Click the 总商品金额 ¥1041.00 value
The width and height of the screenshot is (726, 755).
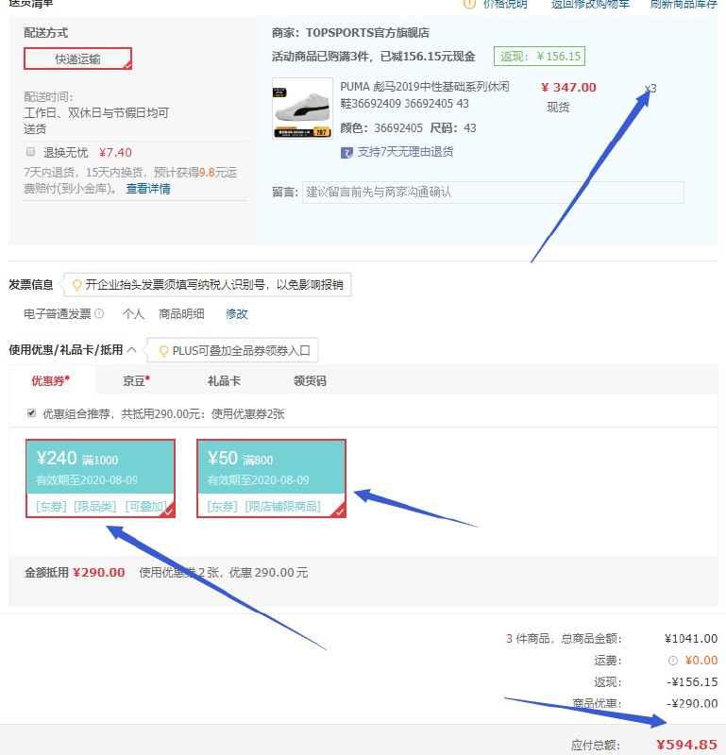pyautogui.click(x=691, y=639)
